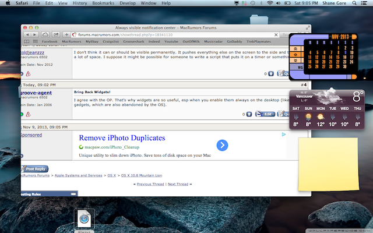Image resolution: width=373 pixels, height=233 pixels.
Task: Open Spotlight search magnifier
Action: pyautogui.click(x=354, y=3)
